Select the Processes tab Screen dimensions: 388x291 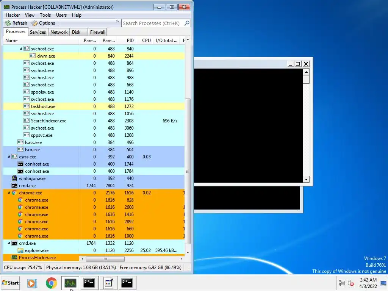tap(16, 31)
